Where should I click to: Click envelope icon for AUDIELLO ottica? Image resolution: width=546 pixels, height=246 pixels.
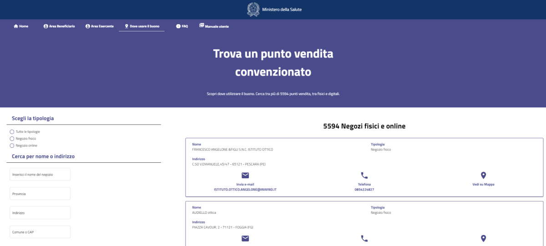pos(245,238)
